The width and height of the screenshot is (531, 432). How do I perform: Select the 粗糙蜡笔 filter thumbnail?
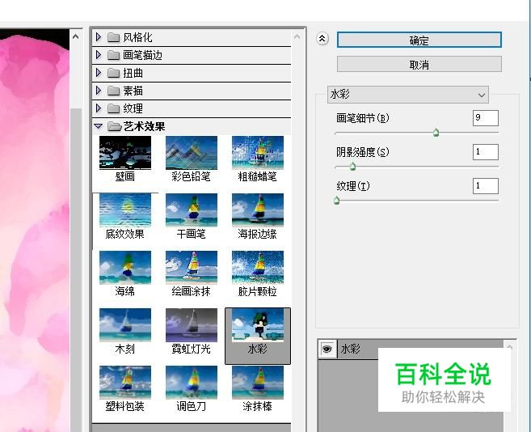pyautogui.click(x=258, y=153)
